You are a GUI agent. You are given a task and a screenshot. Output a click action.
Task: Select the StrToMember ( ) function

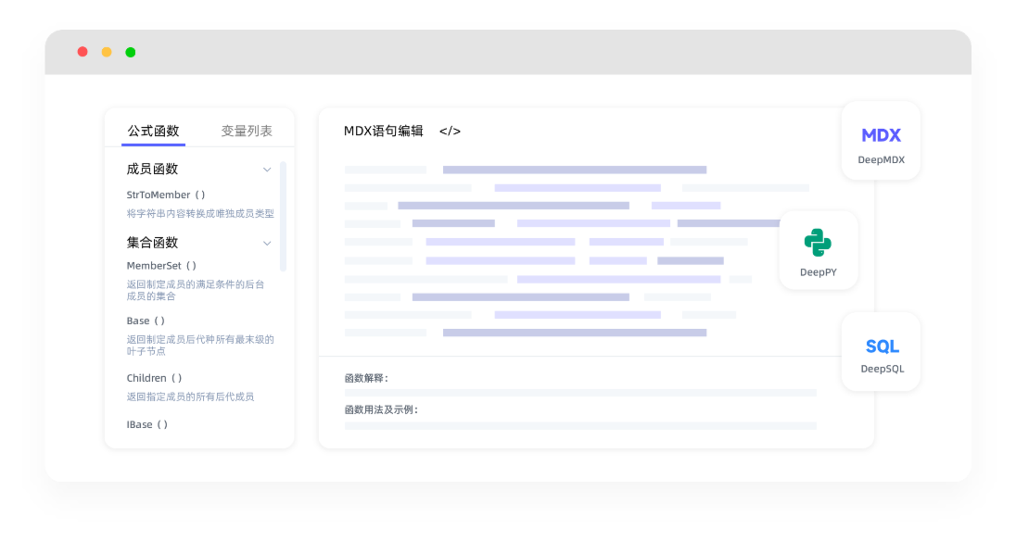[x=166, y=195]
